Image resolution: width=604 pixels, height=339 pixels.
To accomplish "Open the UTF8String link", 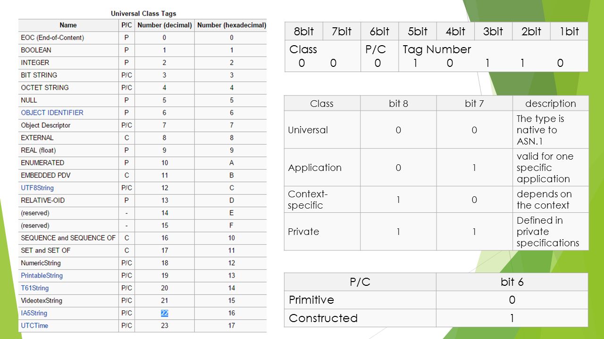I will (37, 188).
